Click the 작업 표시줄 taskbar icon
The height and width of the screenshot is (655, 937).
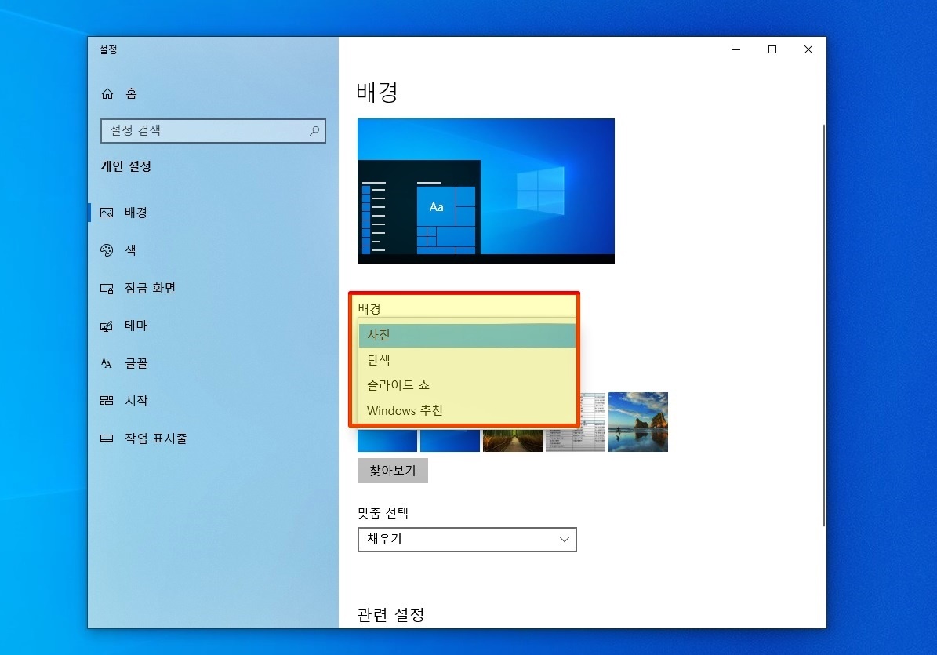[107, 438]
